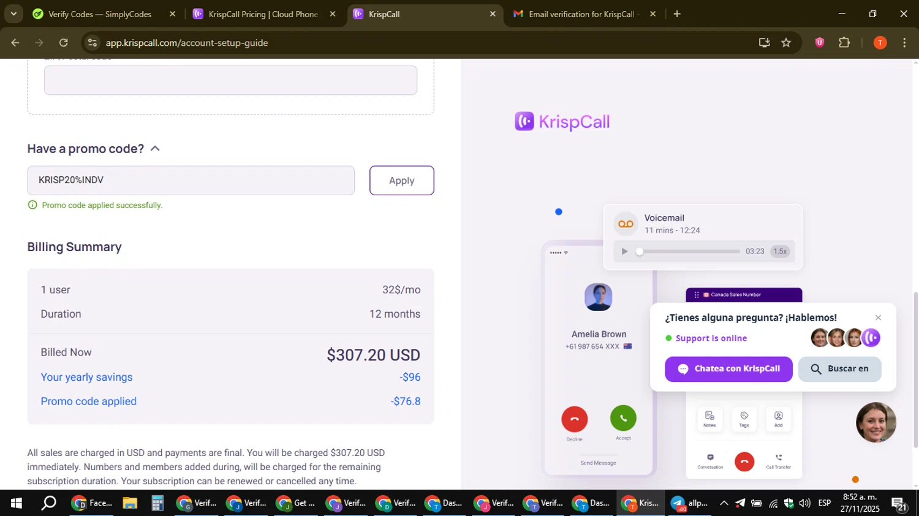Reload the current page
The height and width of the screenshot is (516, 919).
(x=64, y=43)
